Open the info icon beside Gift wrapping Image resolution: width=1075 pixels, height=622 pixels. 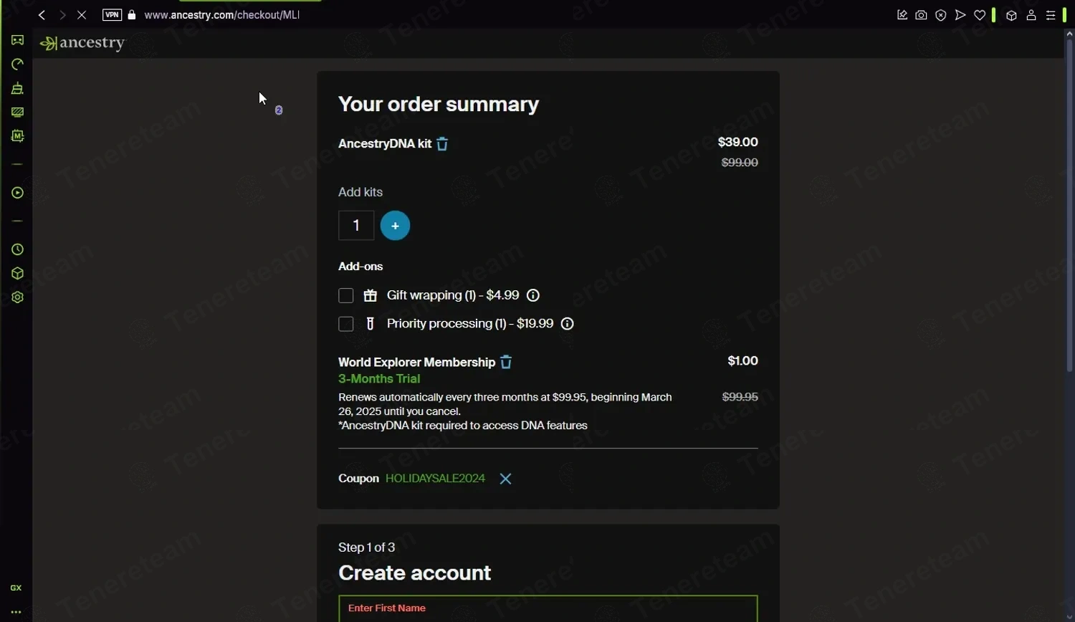(x=533, y=295)
